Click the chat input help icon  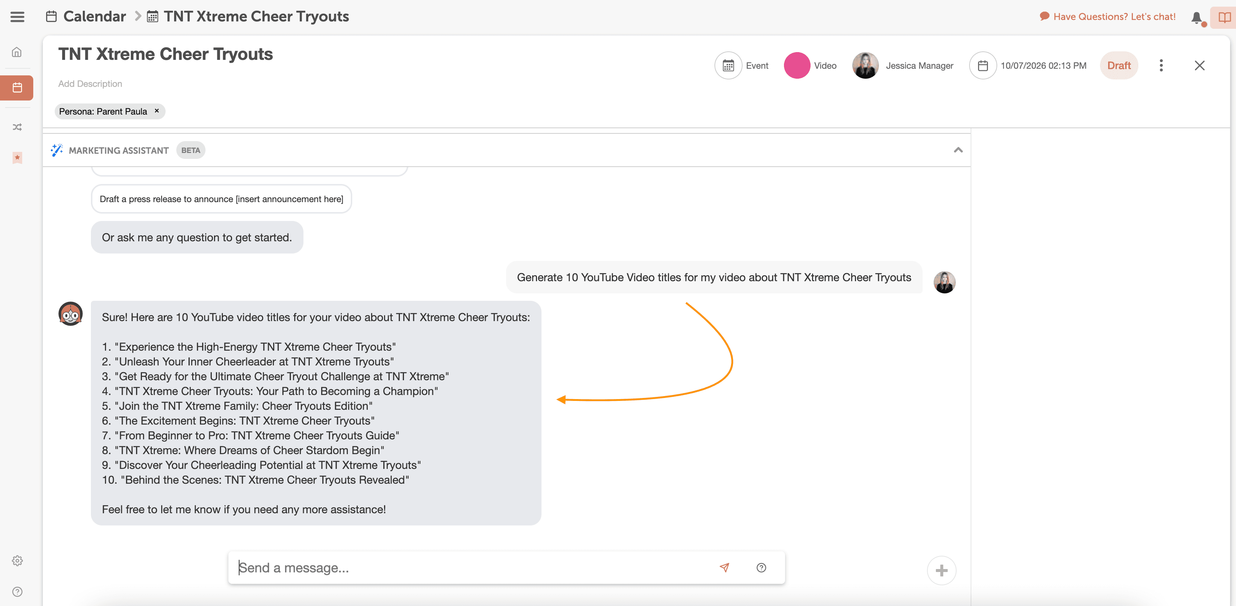click(x=761, y=568)
